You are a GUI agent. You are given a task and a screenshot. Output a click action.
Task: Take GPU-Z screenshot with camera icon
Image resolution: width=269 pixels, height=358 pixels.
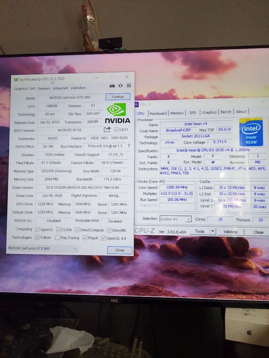(x=112, y=86)
